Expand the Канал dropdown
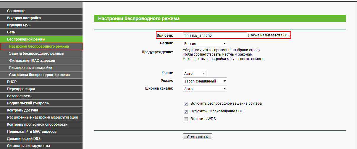The image size is (357, 149). [x=194, y=73]
